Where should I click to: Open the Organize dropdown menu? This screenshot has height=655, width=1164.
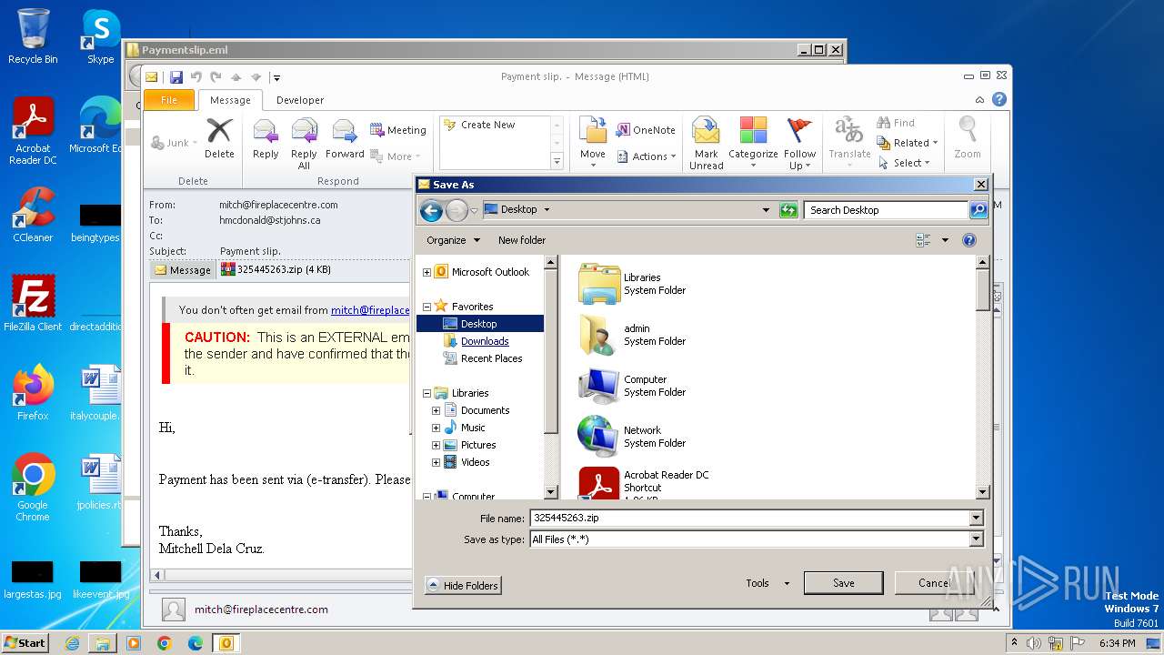(453, 240)
